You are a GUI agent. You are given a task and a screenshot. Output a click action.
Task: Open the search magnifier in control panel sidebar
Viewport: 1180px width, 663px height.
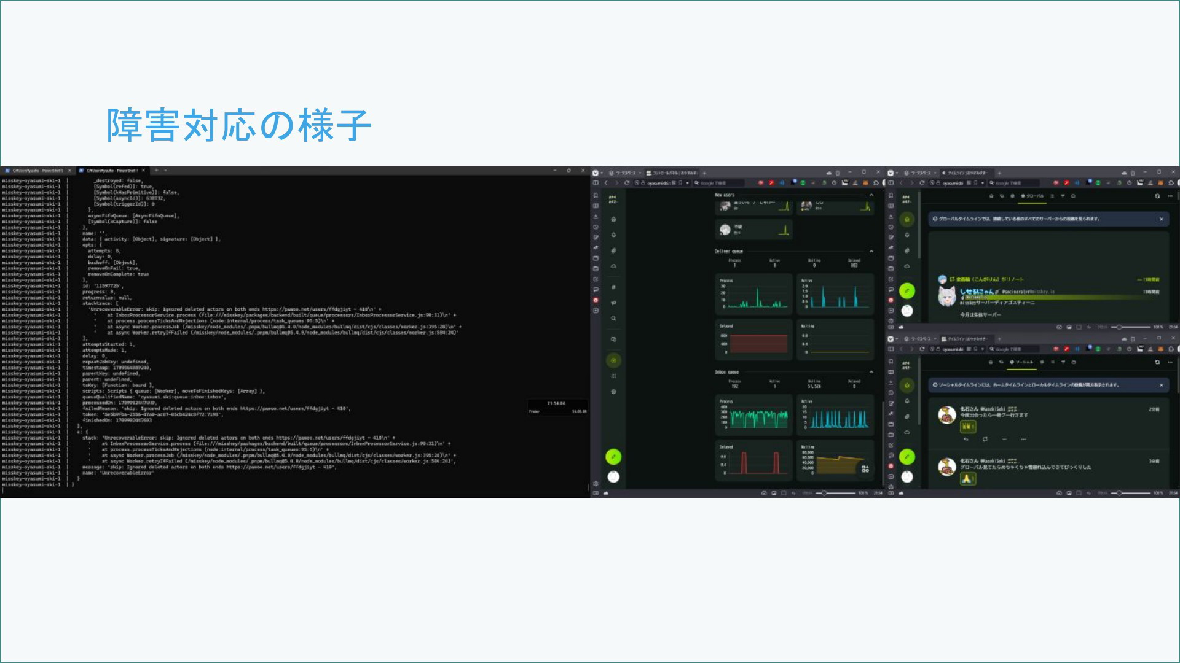pos(613,319)
